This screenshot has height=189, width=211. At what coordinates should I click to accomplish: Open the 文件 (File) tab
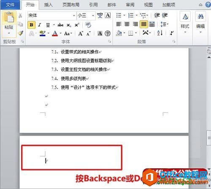10,5
